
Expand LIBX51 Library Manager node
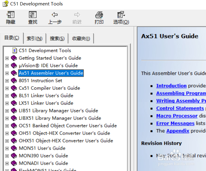[x=7, y=118]
